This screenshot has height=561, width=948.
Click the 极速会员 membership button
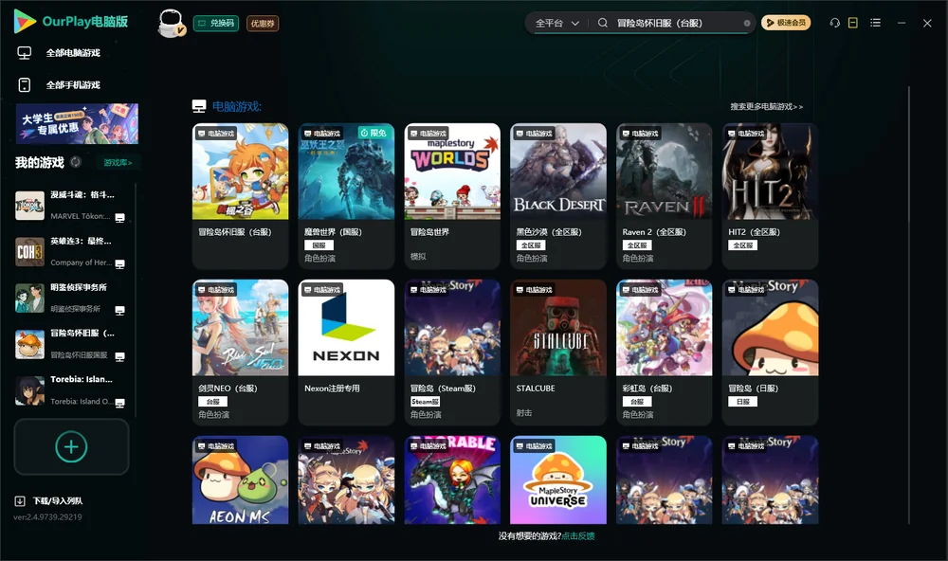coord(786,23)
